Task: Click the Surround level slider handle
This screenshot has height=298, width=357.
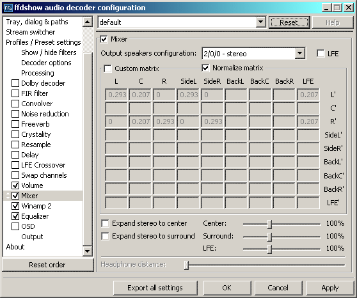Action: coord(270,237)
